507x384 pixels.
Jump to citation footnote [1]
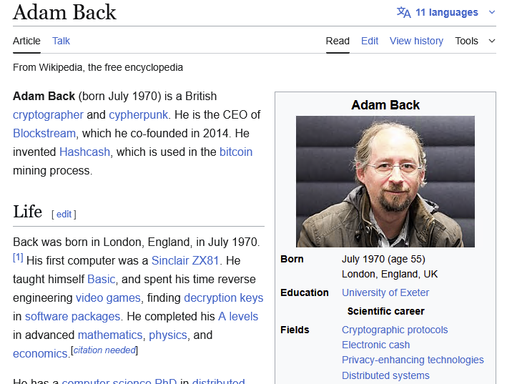(x=18, y=257)
